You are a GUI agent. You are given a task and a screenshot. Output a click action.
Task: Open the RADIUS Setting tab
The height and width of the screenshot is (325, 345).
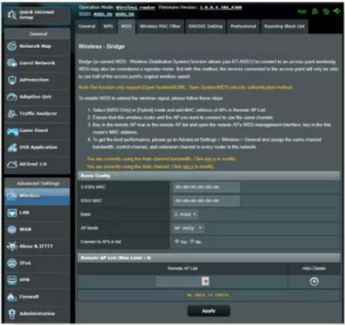coord(205,26)
